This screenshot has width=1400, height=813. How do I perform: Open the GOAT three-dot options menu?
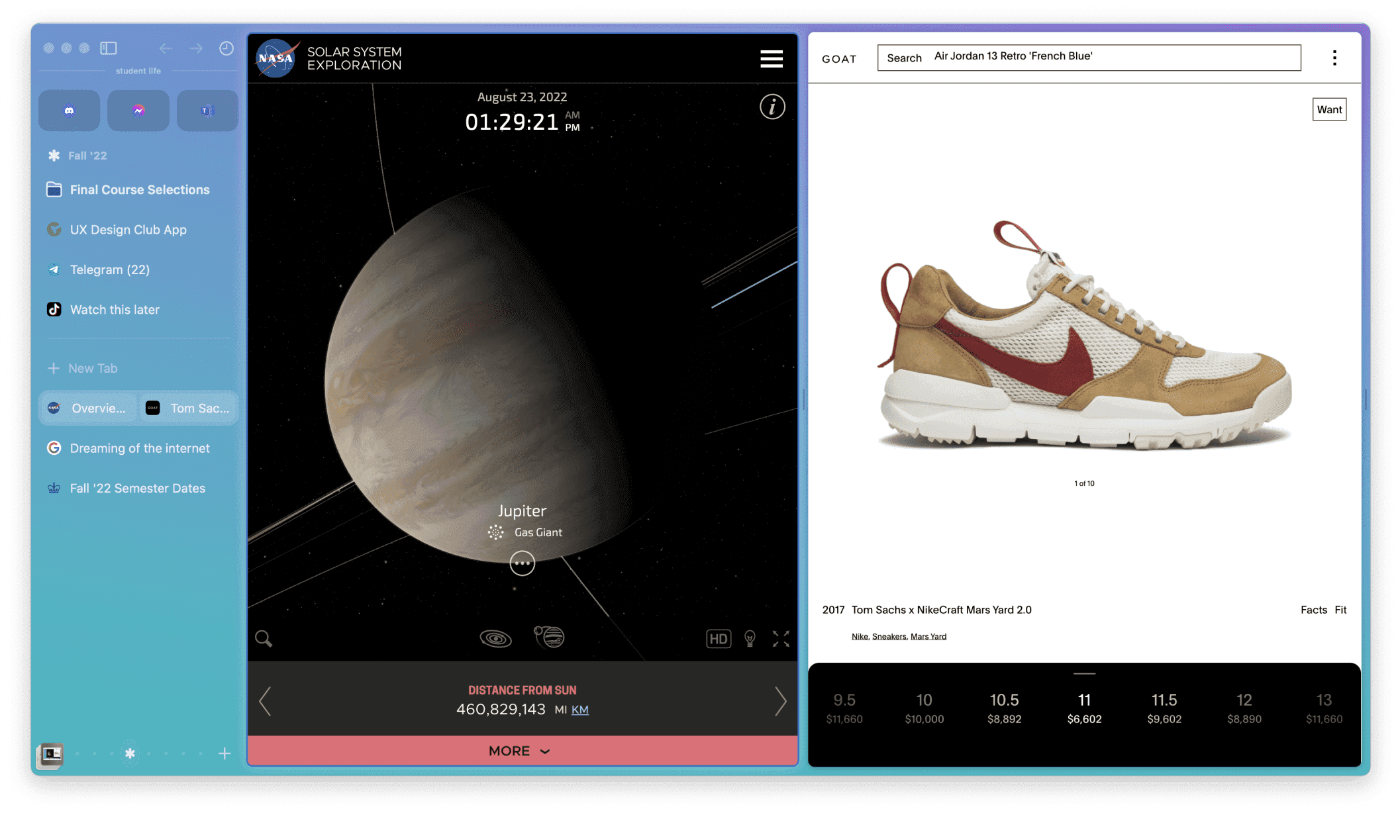click(x=1334, y=58)
